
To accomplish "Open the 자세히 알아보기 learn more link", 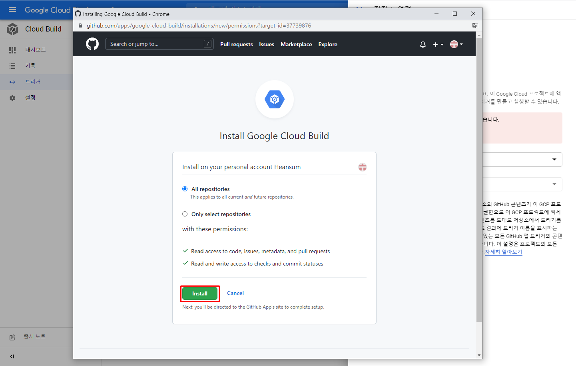I will tap(503, 252).
